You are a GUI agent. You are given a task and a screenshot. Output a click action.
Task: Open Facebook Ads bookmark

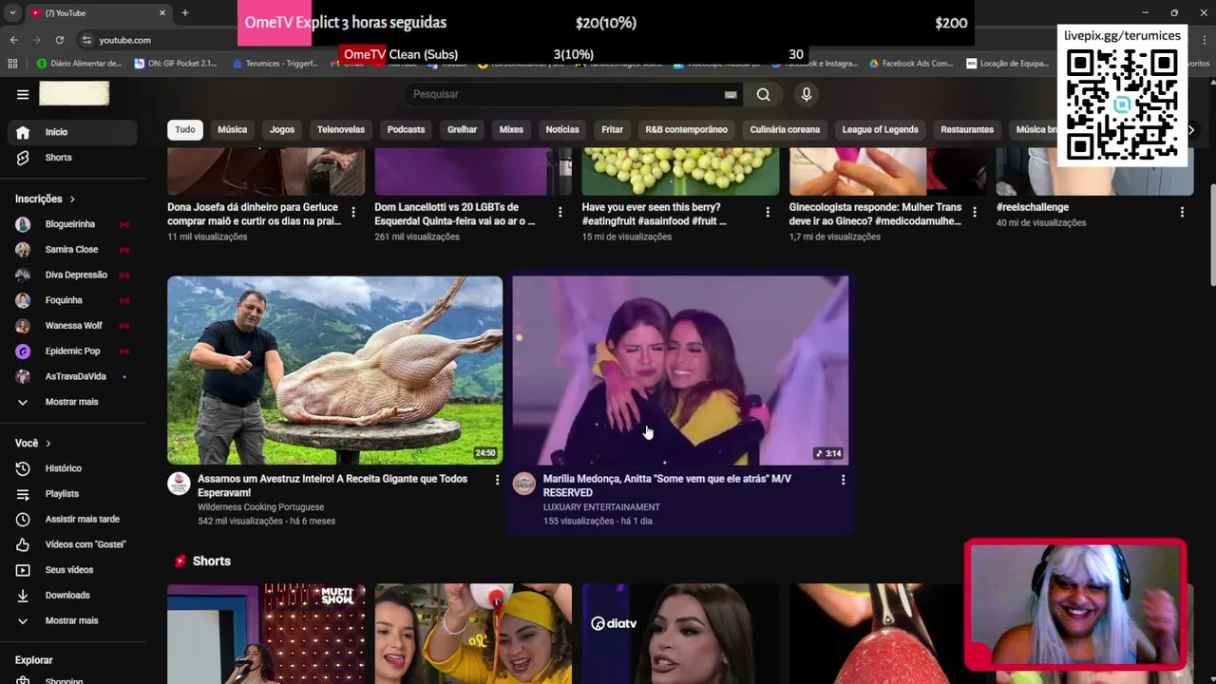(x=910, y=64)
